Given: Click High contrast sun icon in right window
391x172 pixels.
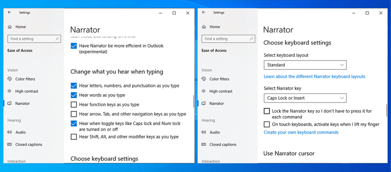Looking at the screenshot, I should [204, 91].
